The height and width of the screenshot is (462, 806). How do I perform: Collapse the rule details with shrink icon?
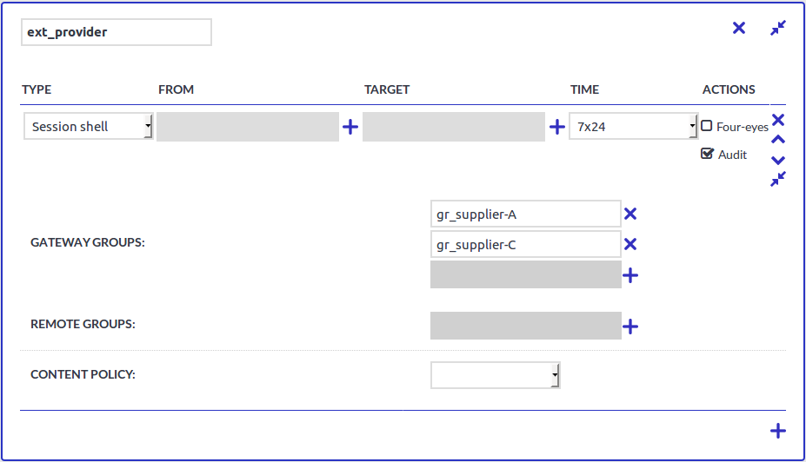[x=778, y=179]
